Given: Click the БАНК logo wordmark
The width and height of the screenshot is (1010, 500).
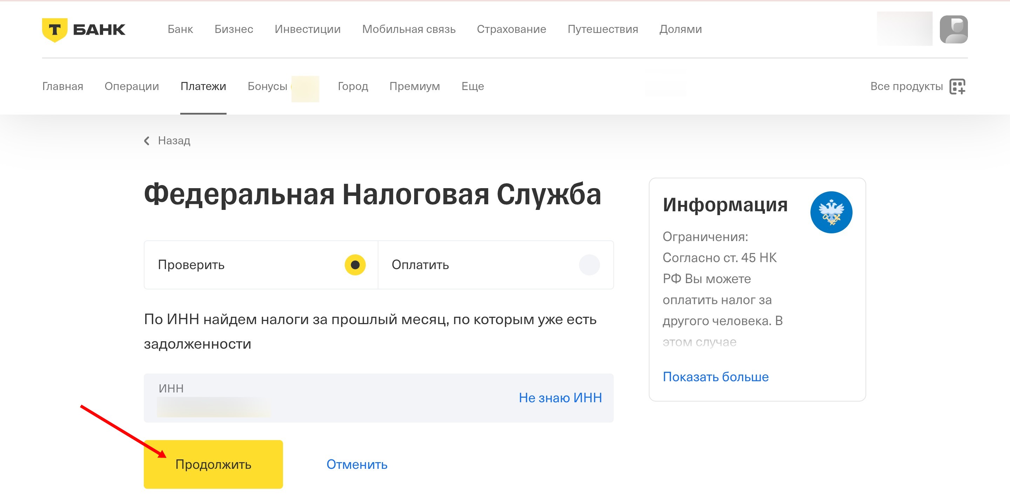Looking at the screenshot, I should point(99,30).
